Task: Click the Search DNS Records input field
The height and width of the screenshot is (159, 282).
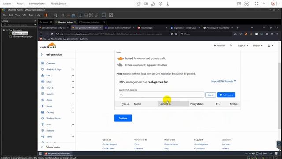Action: tap(162, 95)
